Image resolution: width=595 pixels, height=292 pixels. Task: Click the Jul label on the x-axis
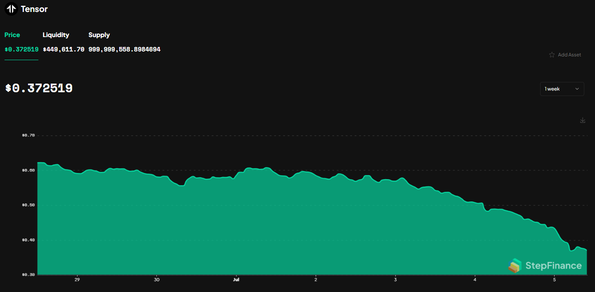(x=236, y=279)
